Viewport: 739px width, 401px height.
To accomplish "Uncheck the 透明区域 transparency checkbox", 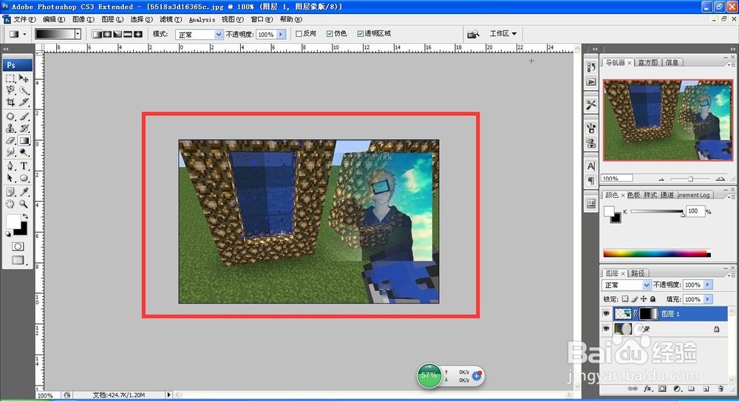I will coord(360,33).
